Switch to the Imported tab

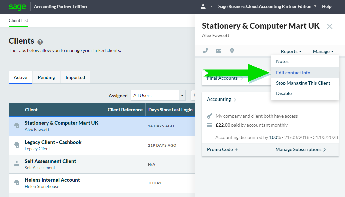[75, 77]
